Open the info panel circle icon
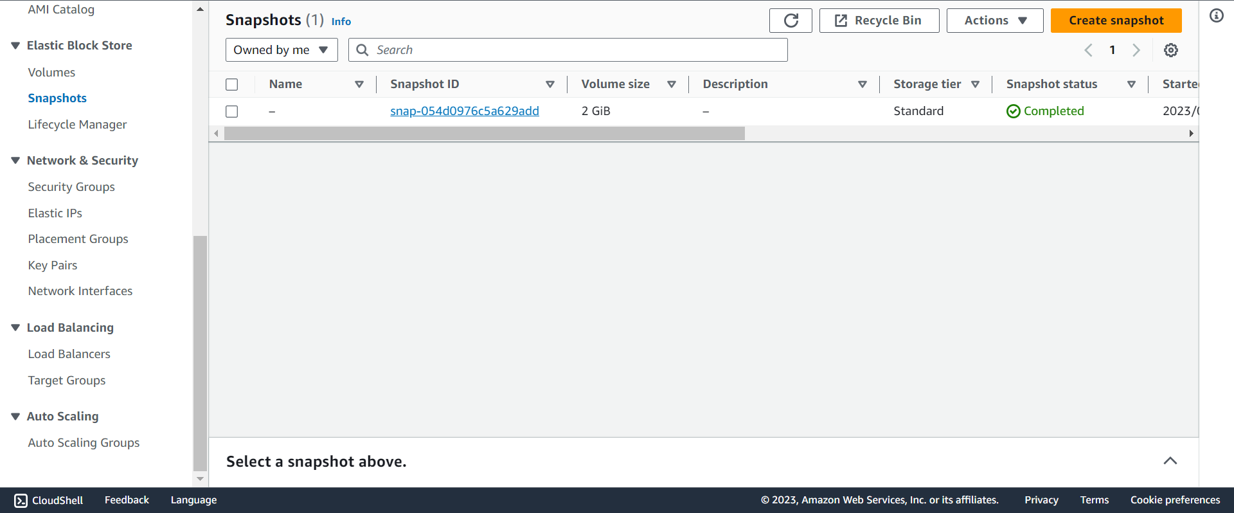This screenshot has width=1234, height=513. 1217,15
